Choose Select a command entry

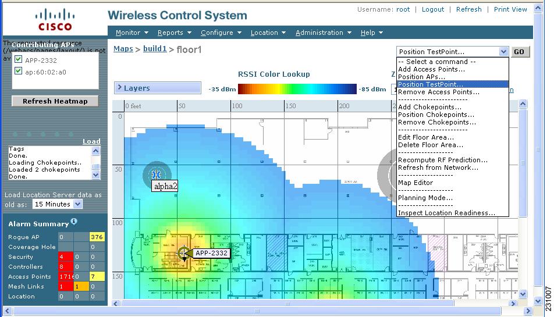click(x=452, y=62)
